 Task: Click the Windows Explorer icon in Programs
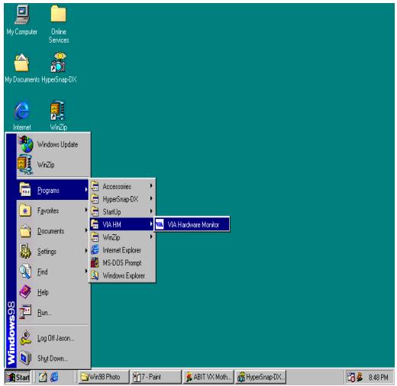pos(95,275)
